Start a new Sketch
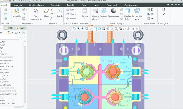Image resolution: width=183 pixels, height=109 pixels. [x=59, y=13]
